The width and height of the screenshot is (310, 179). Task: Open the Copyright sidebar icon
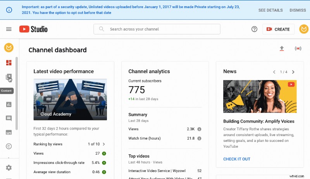pos(9,146)
